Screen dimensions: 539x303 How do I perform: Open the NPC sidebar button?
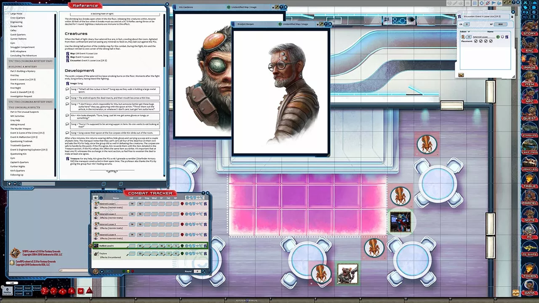pyautogui.click(x=529, y=96)
